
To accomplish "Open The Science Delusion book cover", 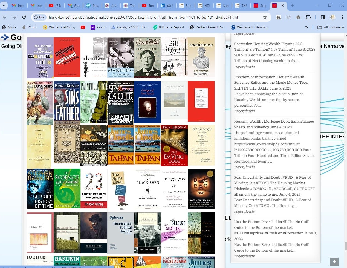I will click(x=67, y=188).
